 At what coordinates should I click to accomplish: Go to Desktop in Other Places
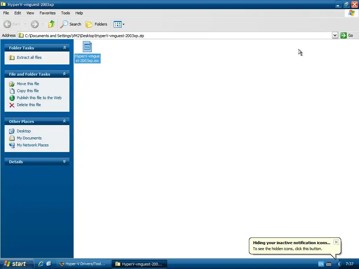23,131
